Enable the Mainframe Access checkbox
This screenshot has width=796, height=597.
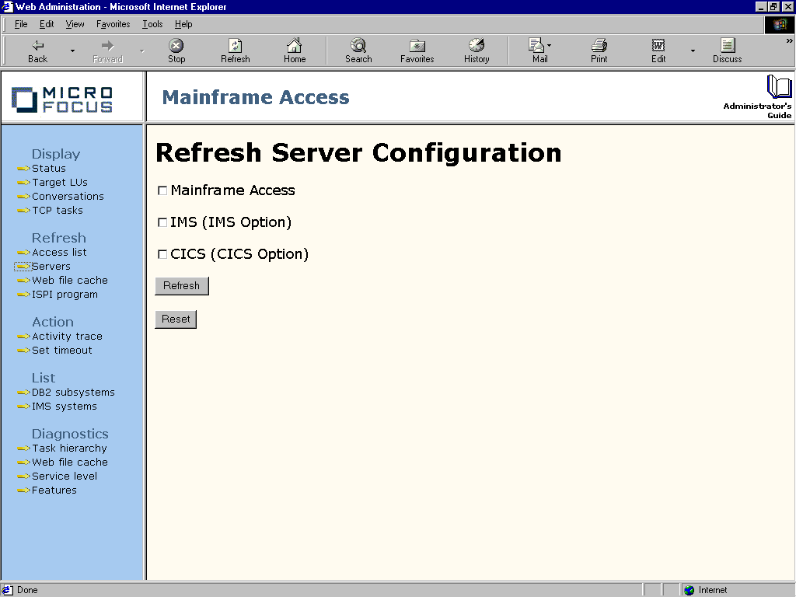click(162, 190)
